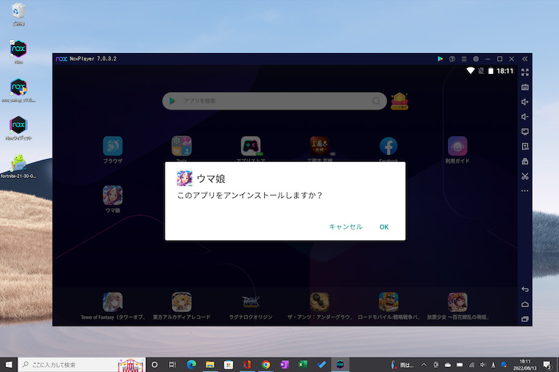Viewport: 559px width, 372px height.
Task: Click OK to confirm uninstalling ウマ娘
Action: pos(384,227)
